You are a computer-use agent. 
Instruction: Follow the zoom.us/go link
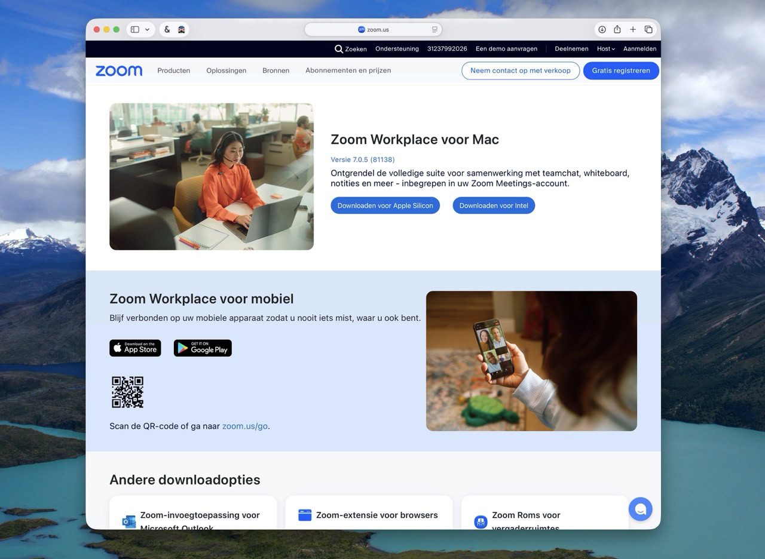tap(245, 426)
